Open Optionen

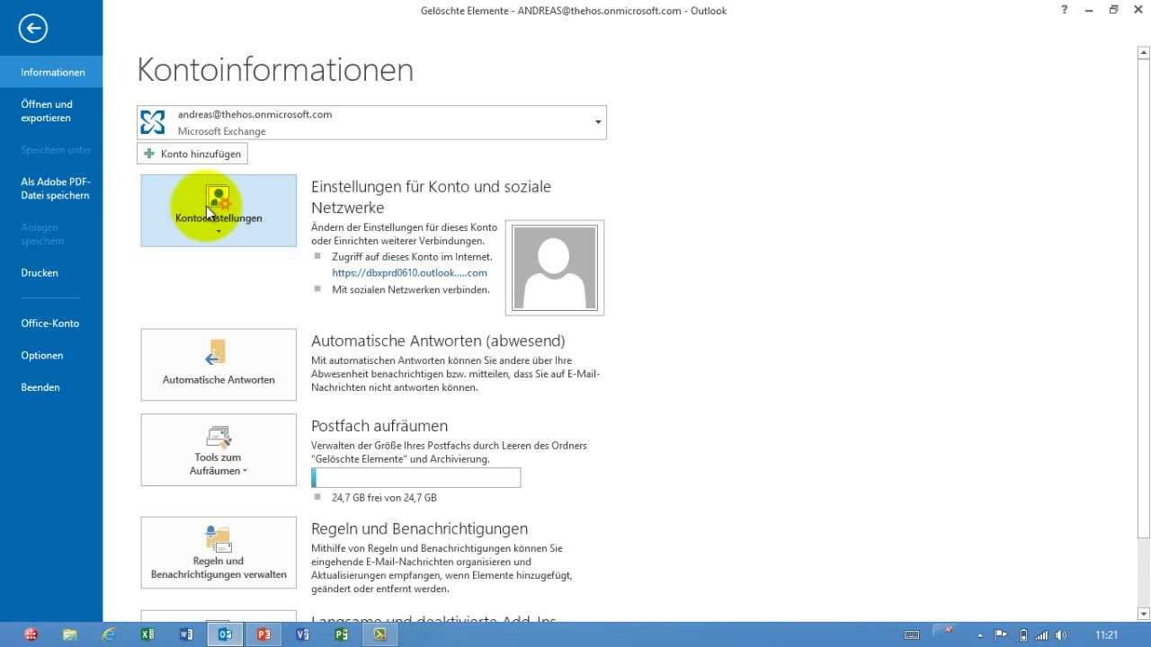51,355
